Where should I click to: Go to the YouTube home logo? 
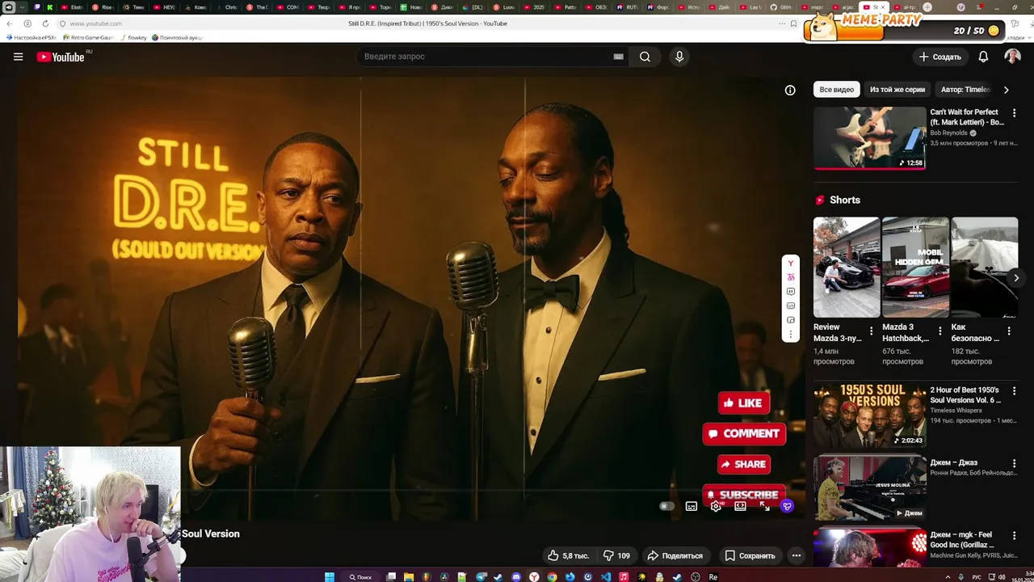pyautogui.click(x=61, y=57)
